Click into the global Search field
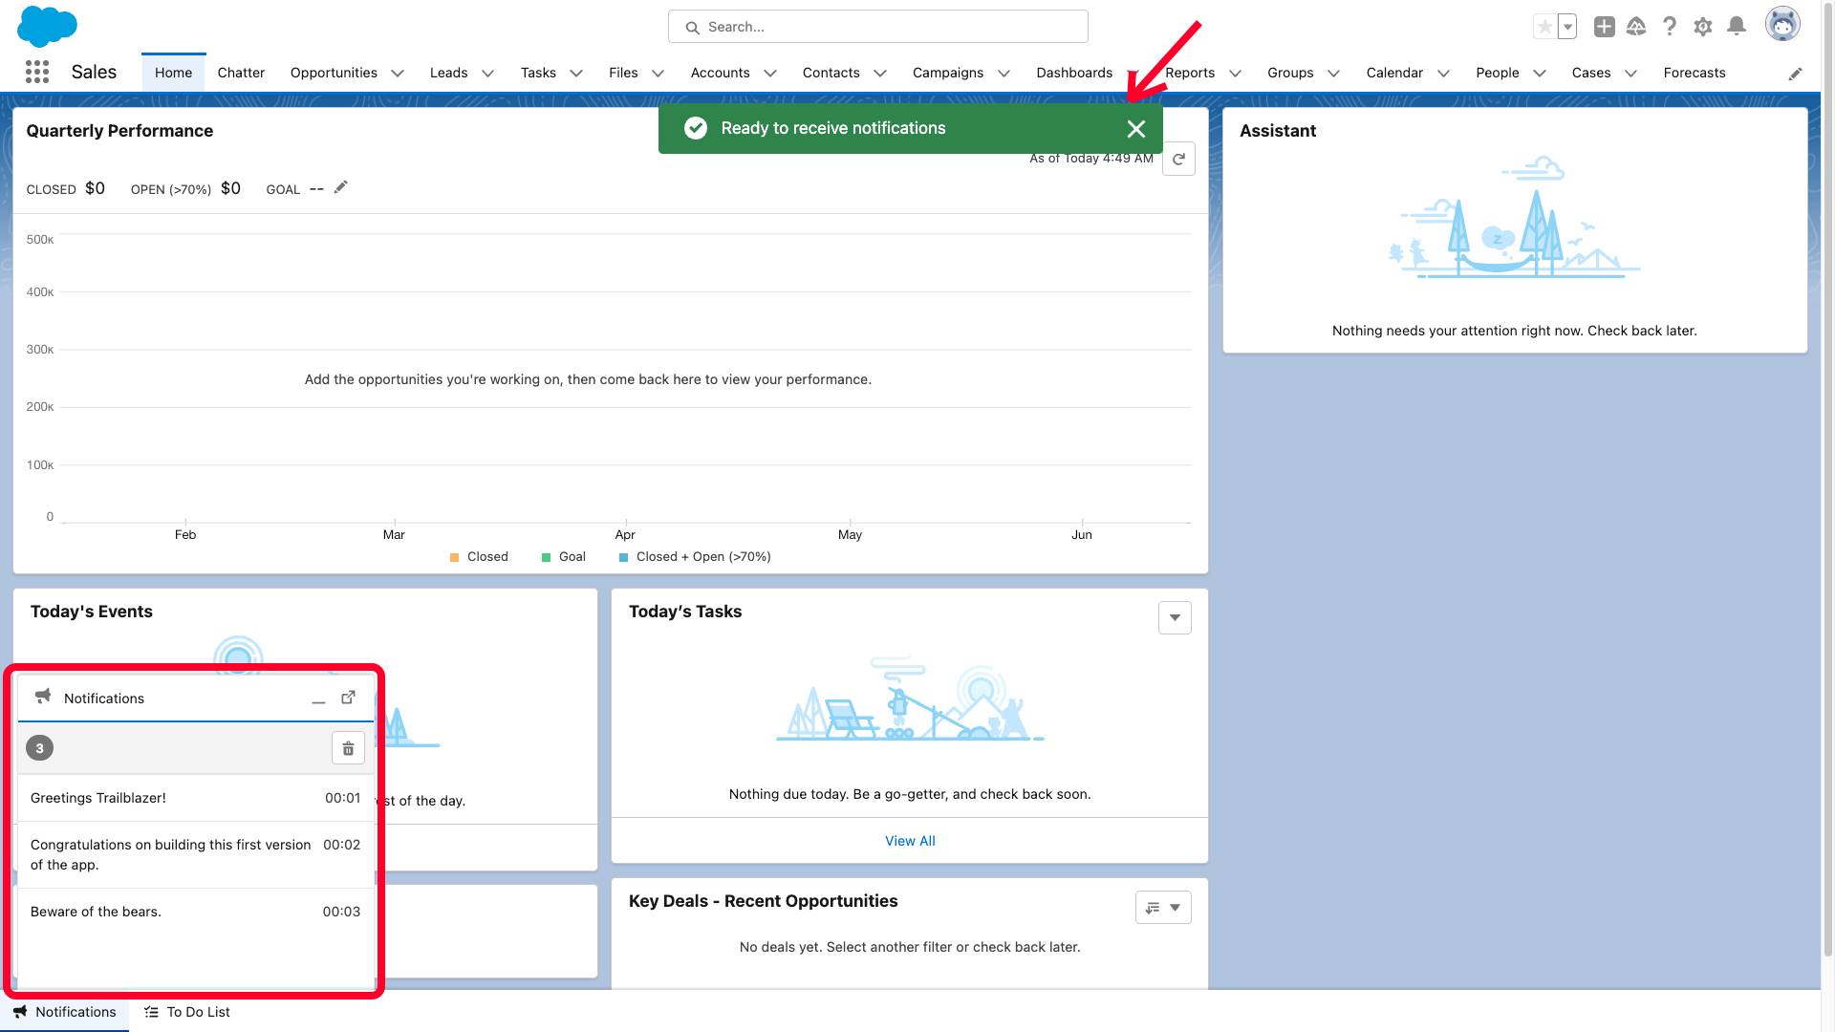1835x1032 pixels. pos(877,27)
